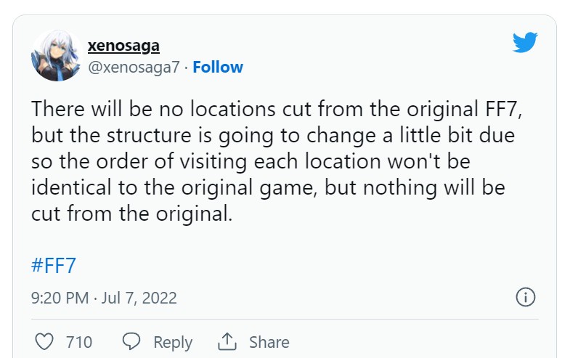Click the share upload arrow icon
Screen dimensions: 570x358
click(228, 341)
